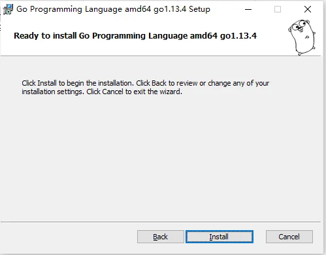This screenshot has width=326, height=255.
Task: Start installation with the Install button
Action: pyautogui.click(x=220, y=237)
